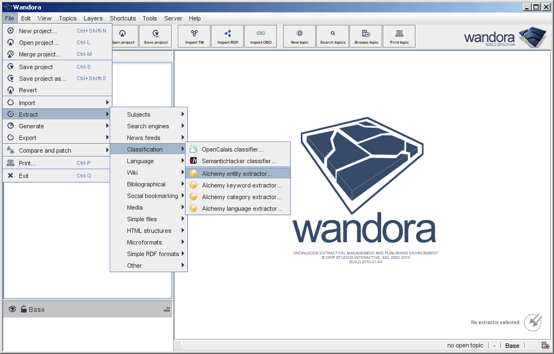The image size is (554, 354).
Task: Click Save project as in File menu
Action: [x=43, y=79]
